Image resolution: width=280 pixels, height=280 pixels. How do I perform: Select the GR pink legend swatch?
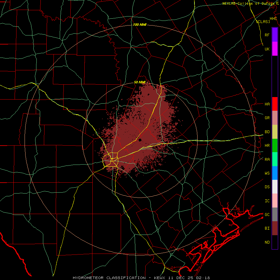275,118
